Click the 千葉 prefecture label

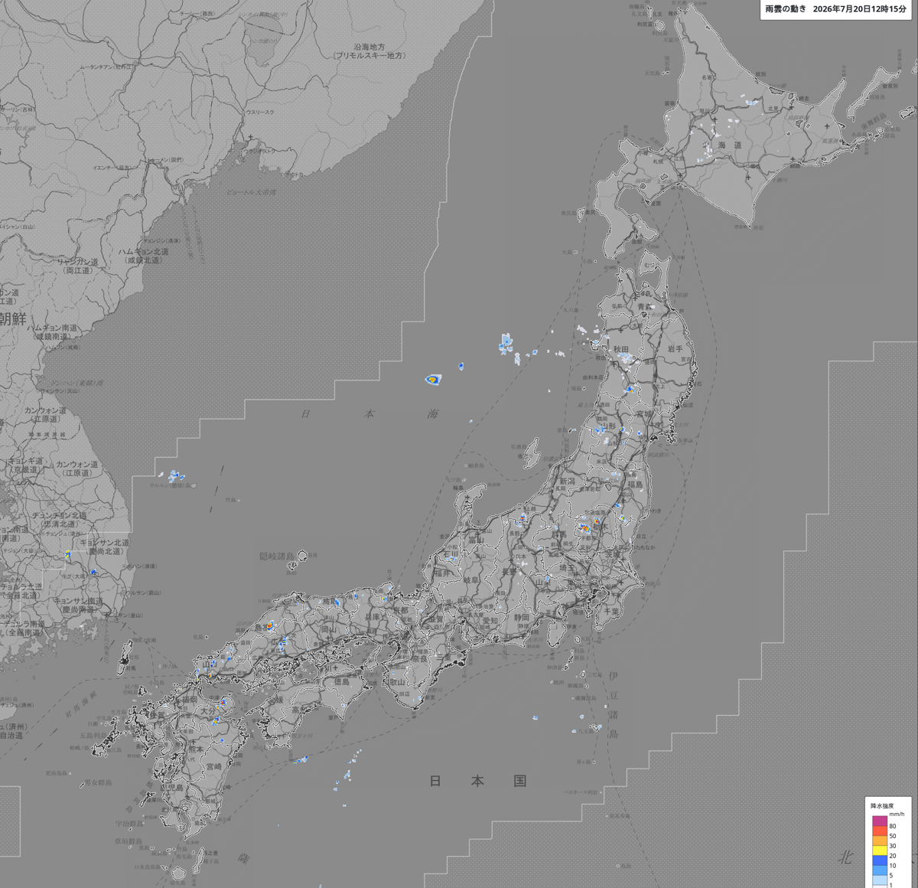pos(612,612)
